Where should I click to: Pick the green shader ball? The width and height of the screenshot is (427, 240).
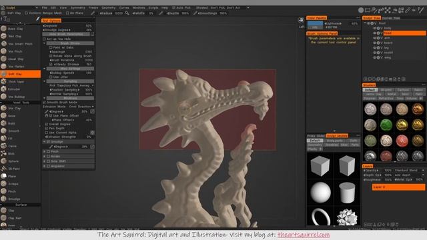(x=386, y=125)
